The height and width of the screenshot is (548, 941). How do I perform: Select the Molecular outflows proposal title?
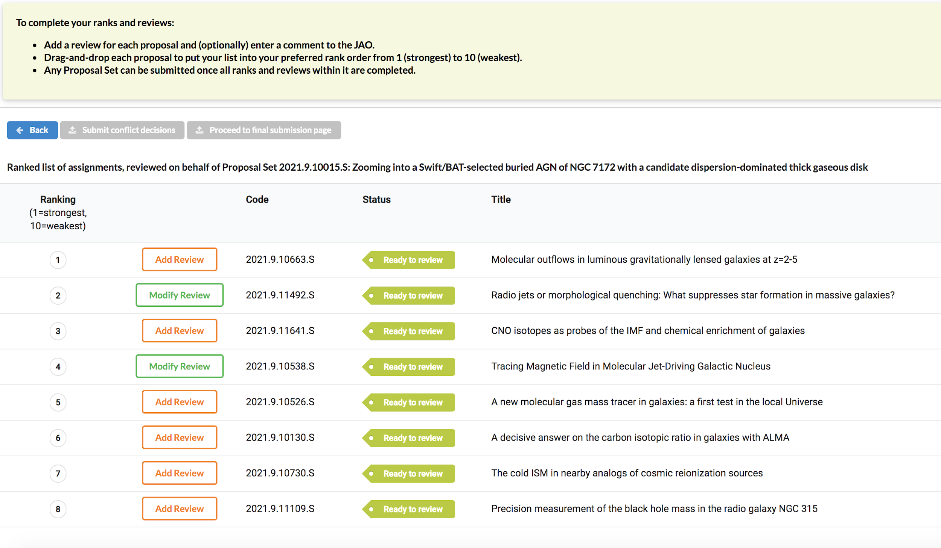[x=644, y=259]
